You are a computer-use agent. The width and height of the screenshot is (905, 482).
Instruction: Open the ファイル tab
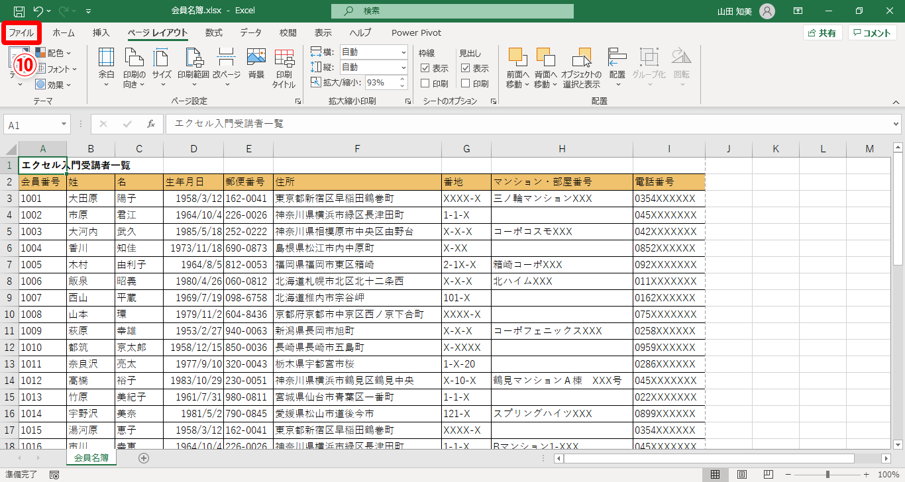pyautogui.click(x=21, y=32)
